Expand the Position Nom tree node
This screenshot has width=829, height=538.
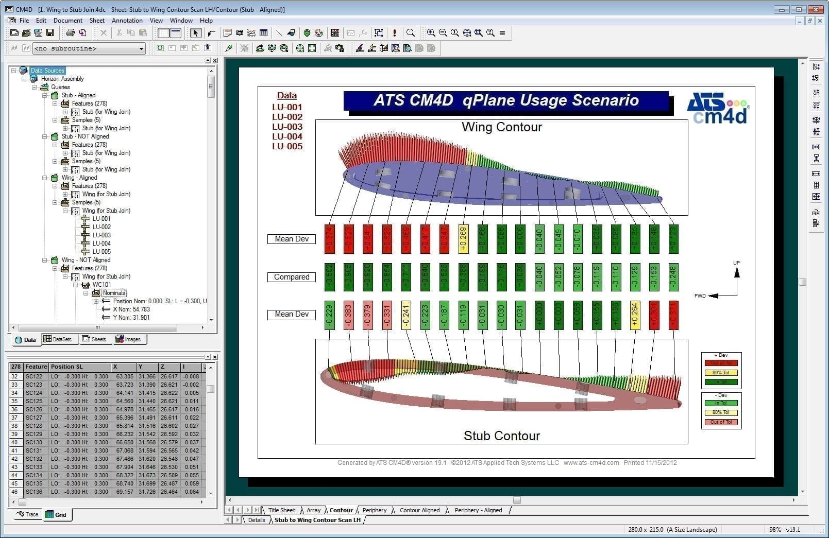(x=96, y=301)
